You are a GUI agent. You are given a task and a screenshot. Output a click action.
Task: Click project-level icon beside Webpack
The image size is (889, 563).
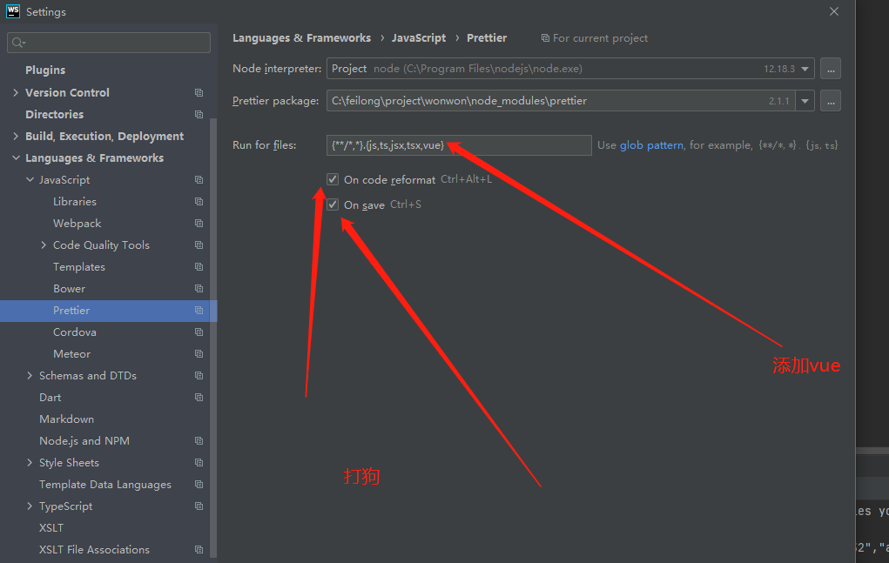point(199,223)
